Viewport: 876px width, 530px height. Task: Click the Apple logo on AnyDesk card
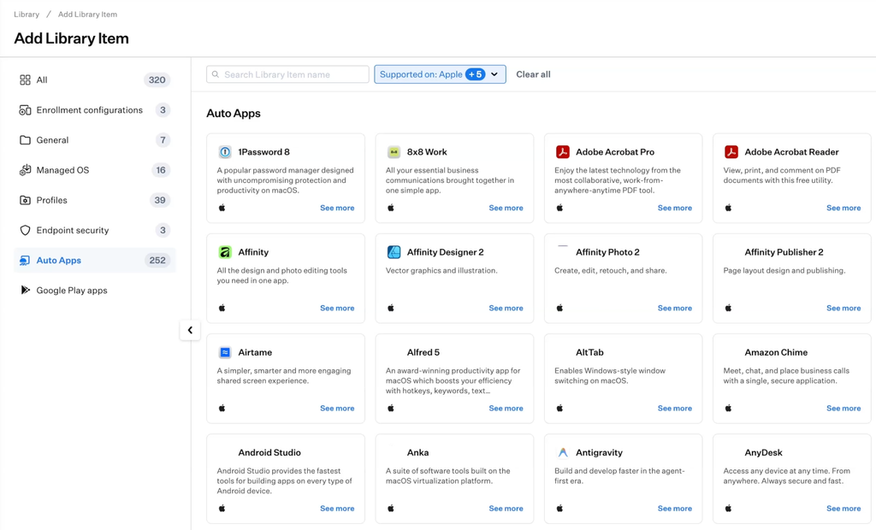(729, 509)
